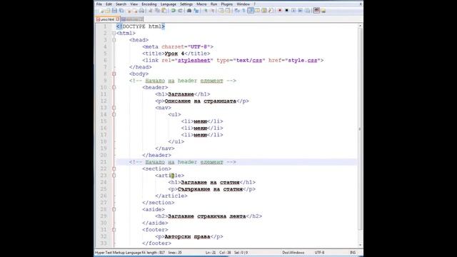Collapse the <head> fold on line 3
Image resolution: width=457 pixels, height=257 pixels.
pyautogui.click(x=114, y=40)
